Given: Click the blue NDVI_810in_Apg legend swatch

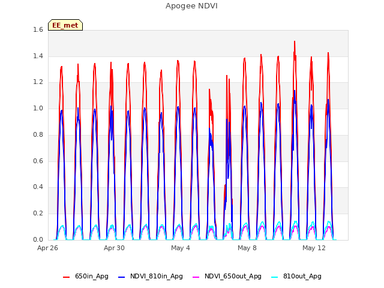Looking at the screenshot, I should 121,277.
